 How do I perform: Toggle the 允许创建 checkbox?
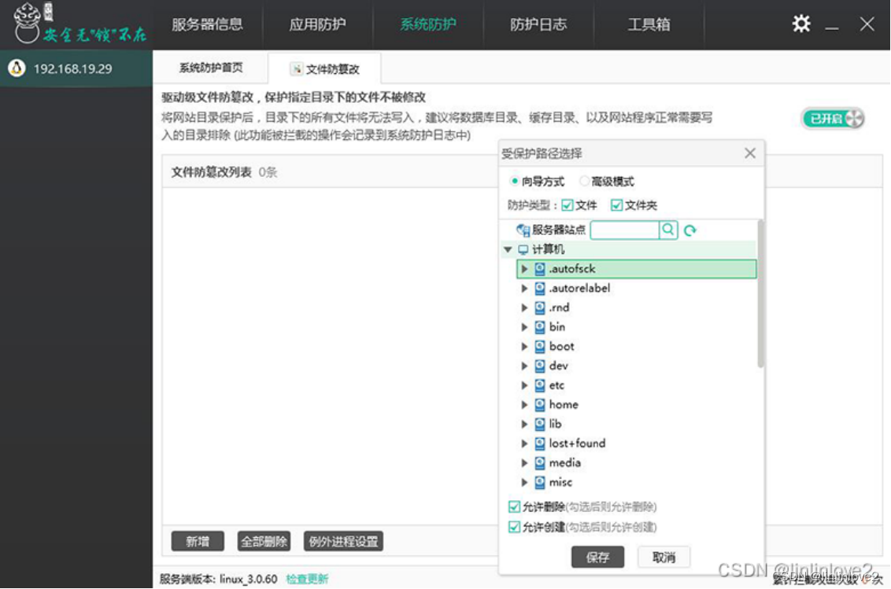coord(514,527)
